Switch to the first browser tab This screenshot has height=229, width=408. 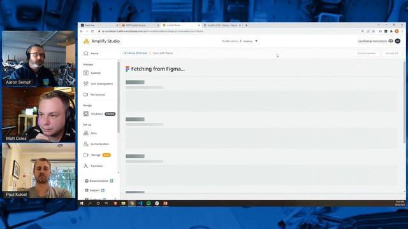pos(99,25)
